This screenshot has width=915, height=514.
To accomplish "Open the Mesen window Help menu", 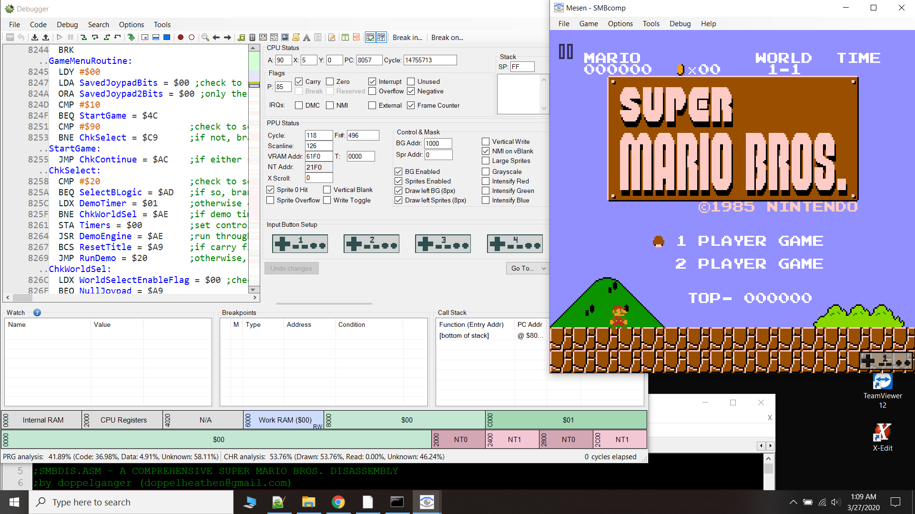I will click(708, 23).
